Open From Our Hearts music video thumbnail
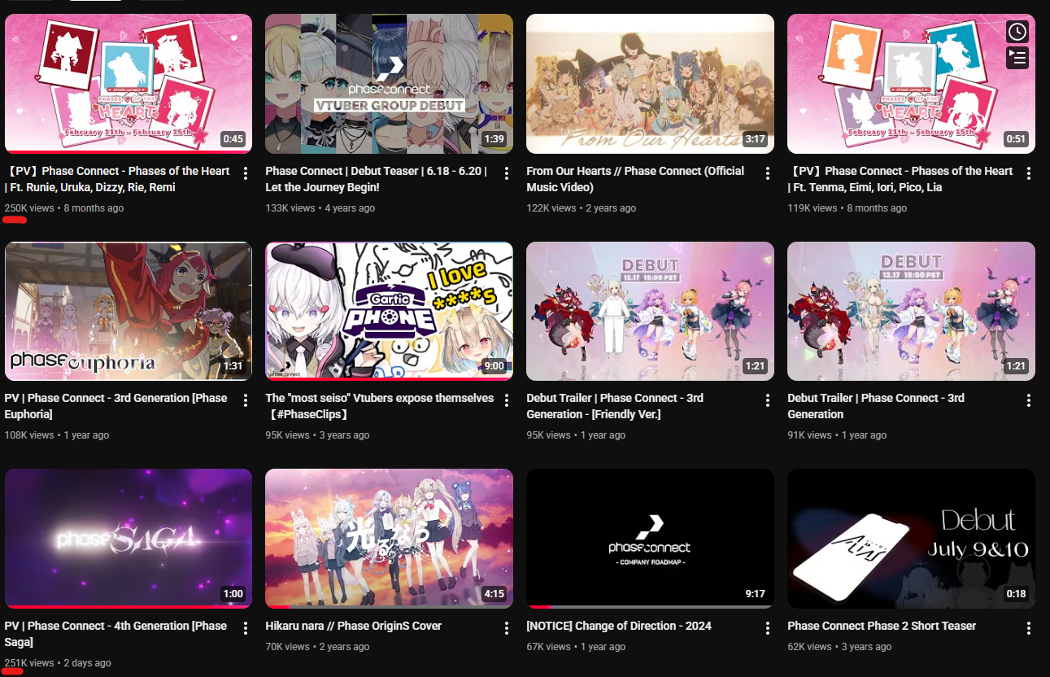The width and height of the screenshot is (1050, 677). pos(650,84)
